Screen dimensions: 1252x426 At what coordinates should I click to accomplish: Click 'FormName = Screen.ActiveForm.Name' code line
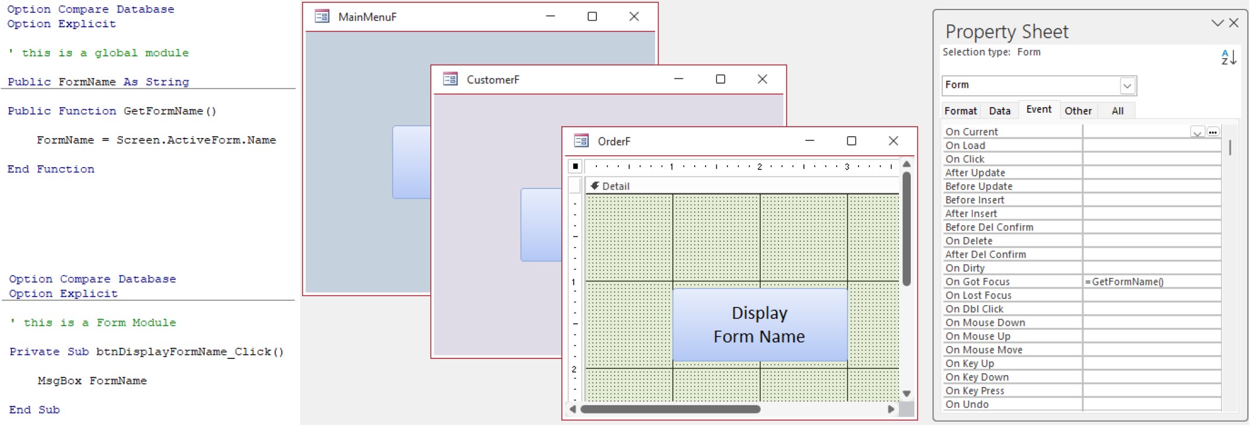point(156,140)
